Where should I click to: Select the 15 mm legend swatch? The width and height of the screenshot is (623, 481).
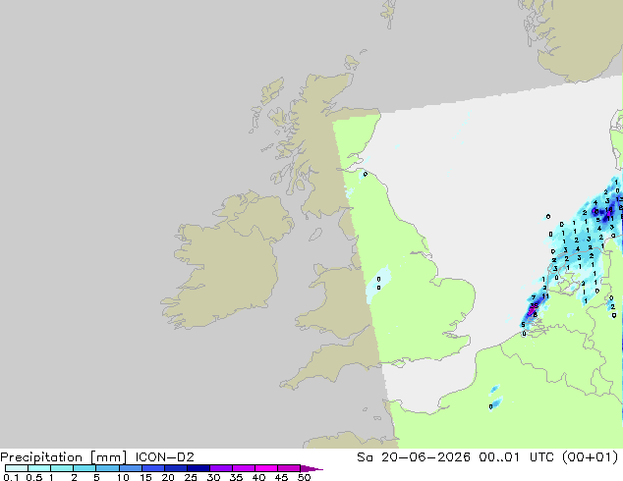point(153,468)
